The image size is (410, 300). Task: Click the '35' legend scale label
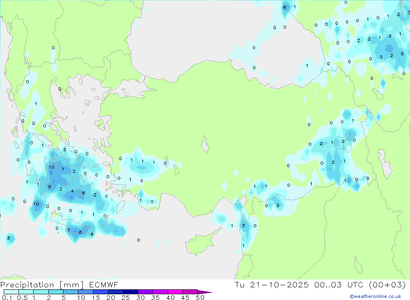pyautogui.click(x=155, y=298)
